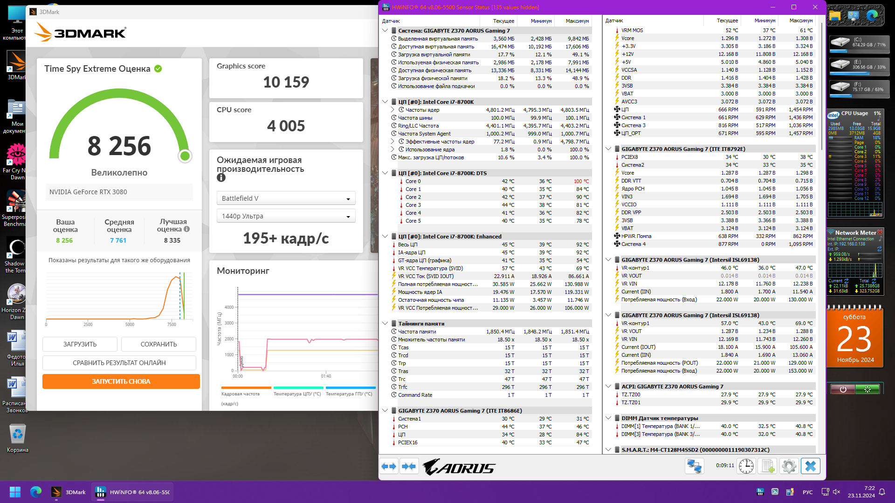Open the HWiNFO remote network monitoring icon

click(694, 466)
